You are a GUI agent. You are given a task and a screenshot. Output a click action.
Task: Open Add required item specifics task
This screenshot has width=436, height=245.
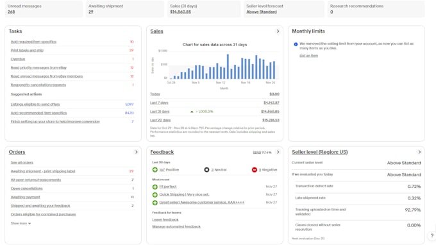[x=33, y=42]
